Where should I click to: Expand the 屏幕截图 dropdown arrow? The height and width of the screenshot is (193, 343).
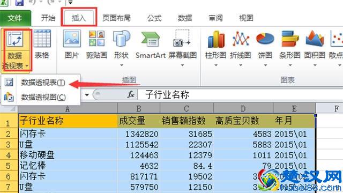point(182,65)
